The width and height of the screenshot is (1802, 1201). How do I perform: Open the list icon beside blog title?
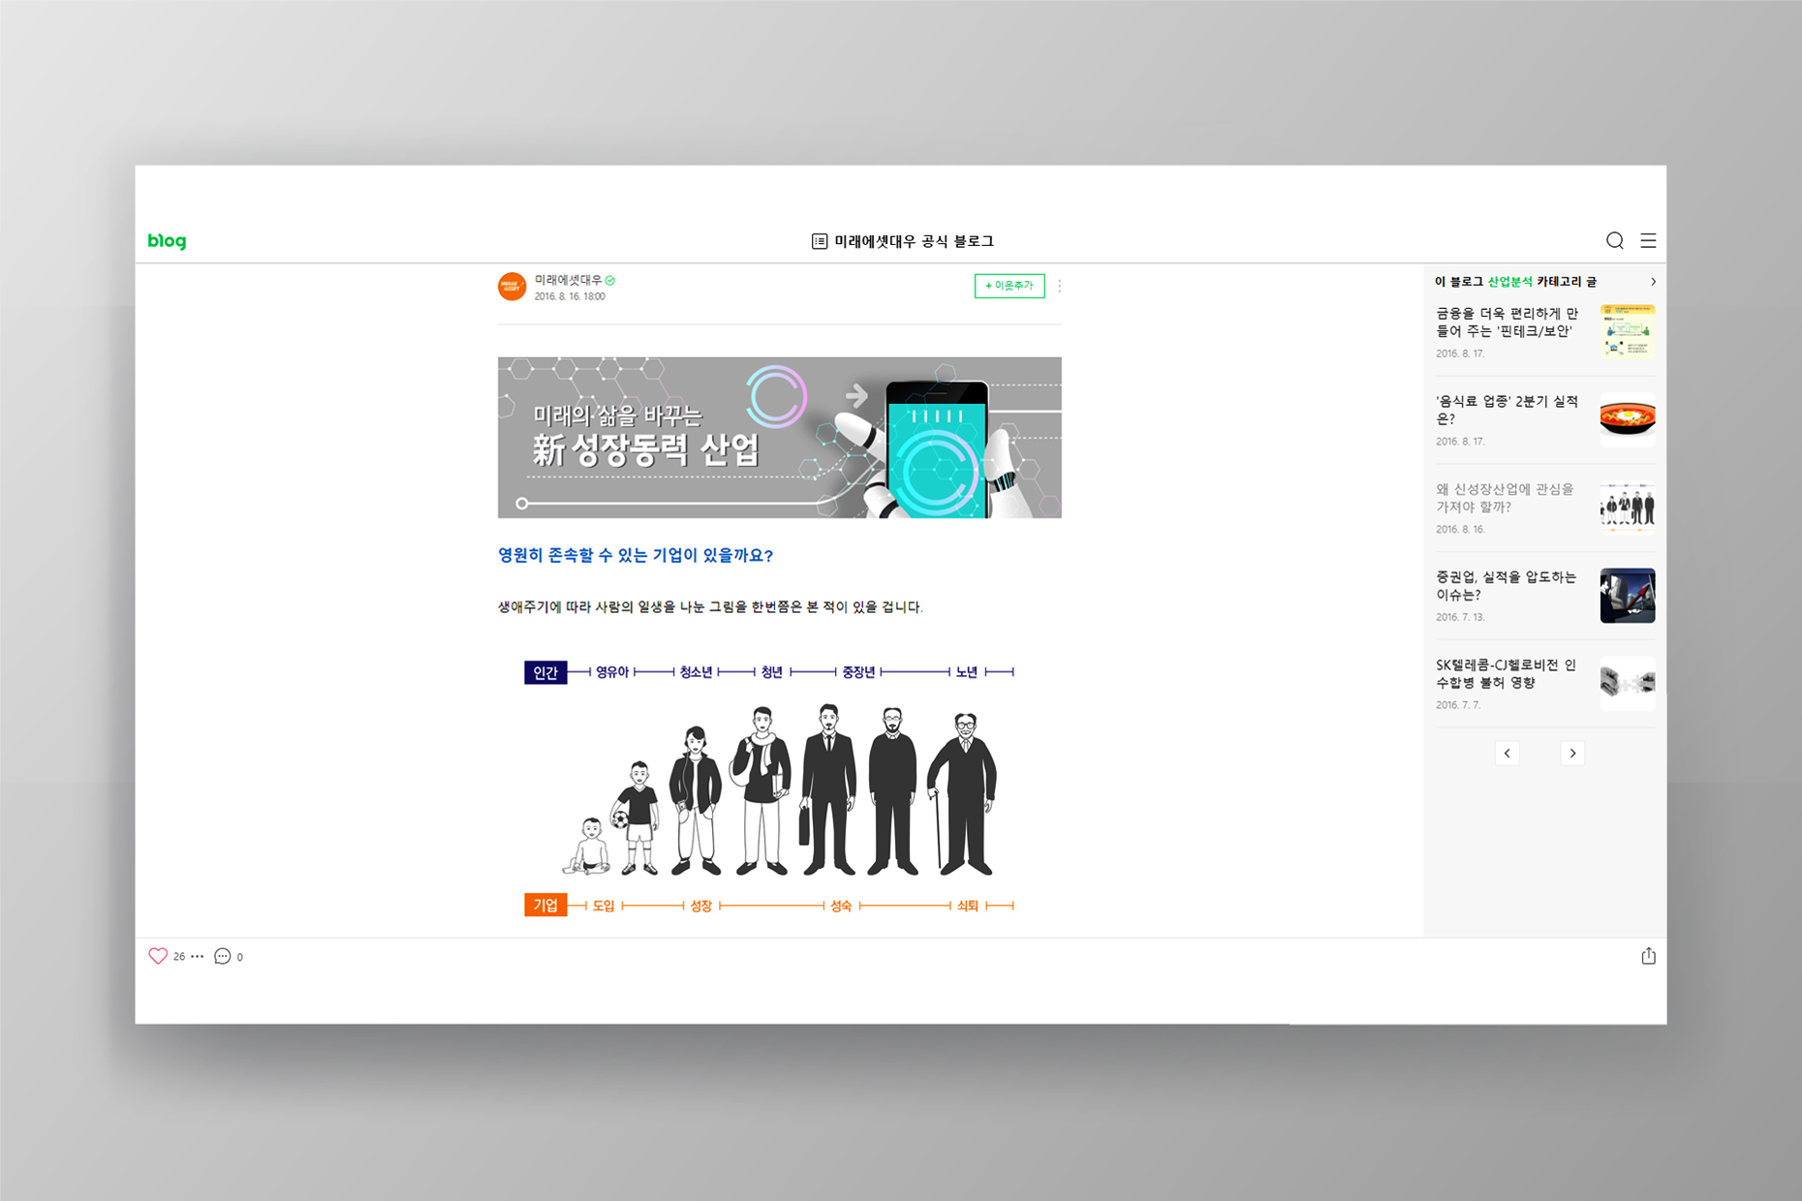[x=820, y=241]
